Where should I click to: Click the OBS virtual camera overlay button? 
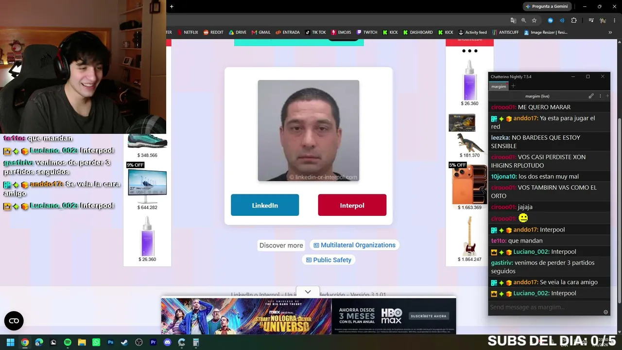(14, 321)
